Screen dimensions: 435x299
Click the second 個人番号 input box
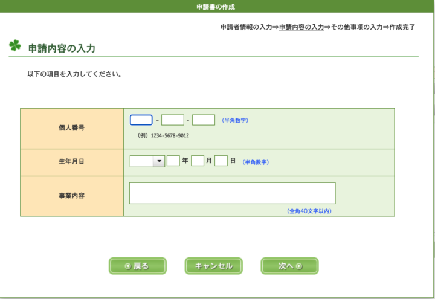click(x=173, y=120)
